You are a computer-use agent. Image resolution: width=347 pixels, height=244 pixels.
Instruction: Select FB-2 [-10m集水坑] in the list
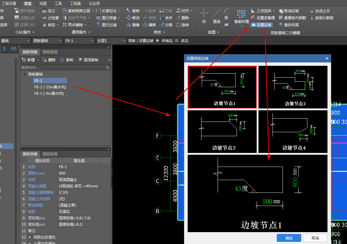pyautogui.click(x=50, y=87)
